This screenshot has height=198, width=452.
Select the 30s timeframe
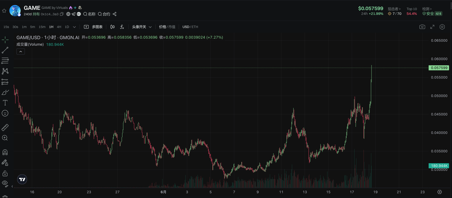[x=15, y=27]
